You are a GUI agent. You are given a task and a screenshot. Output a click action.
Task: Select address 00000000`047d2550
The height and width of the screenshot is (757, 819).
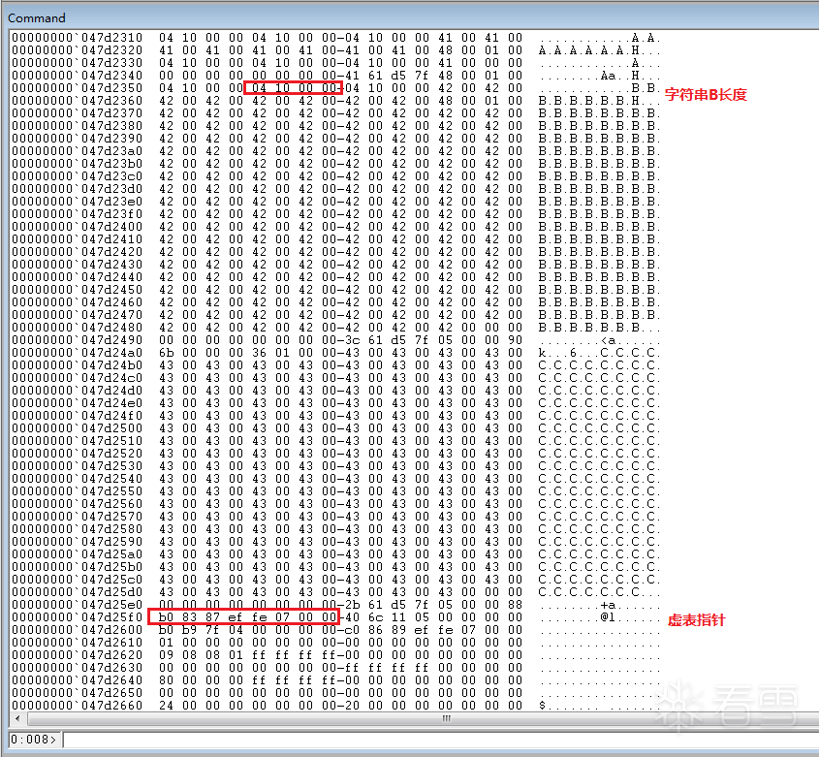click(77, 491)
